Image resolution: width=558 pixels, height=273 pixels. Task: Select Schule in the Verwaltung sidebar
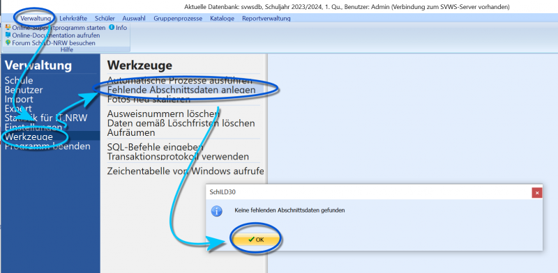click(19, 81)
